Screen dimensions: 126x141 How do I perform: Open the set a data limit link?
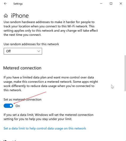click(x=45, y=128)
